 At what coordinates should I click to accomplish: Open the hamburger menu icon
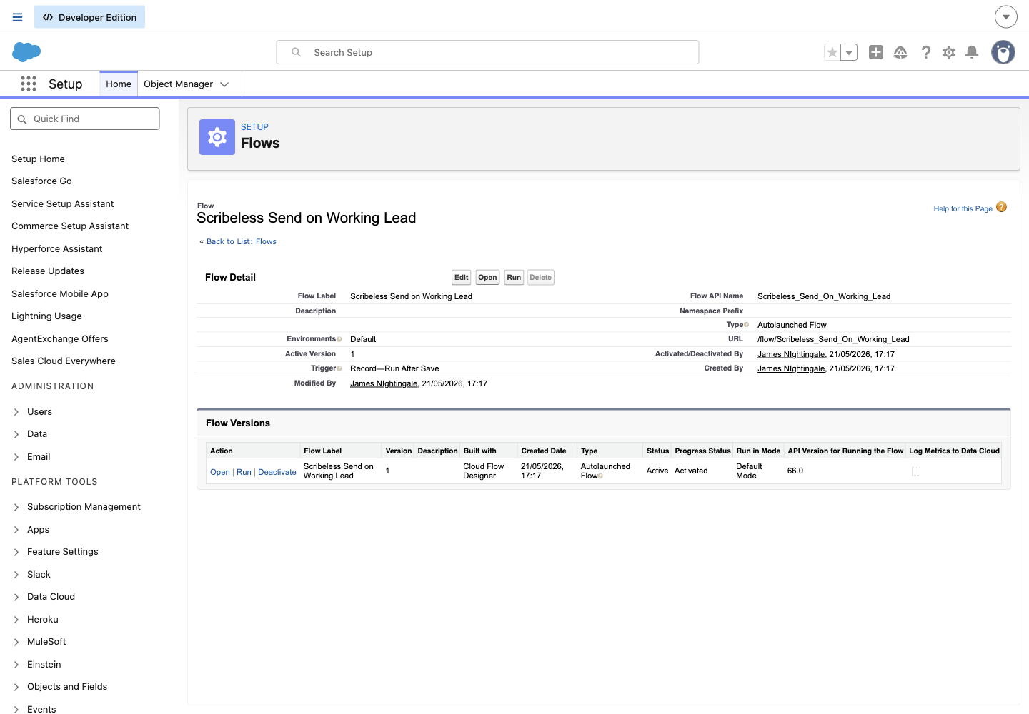[x=18, y=17]
